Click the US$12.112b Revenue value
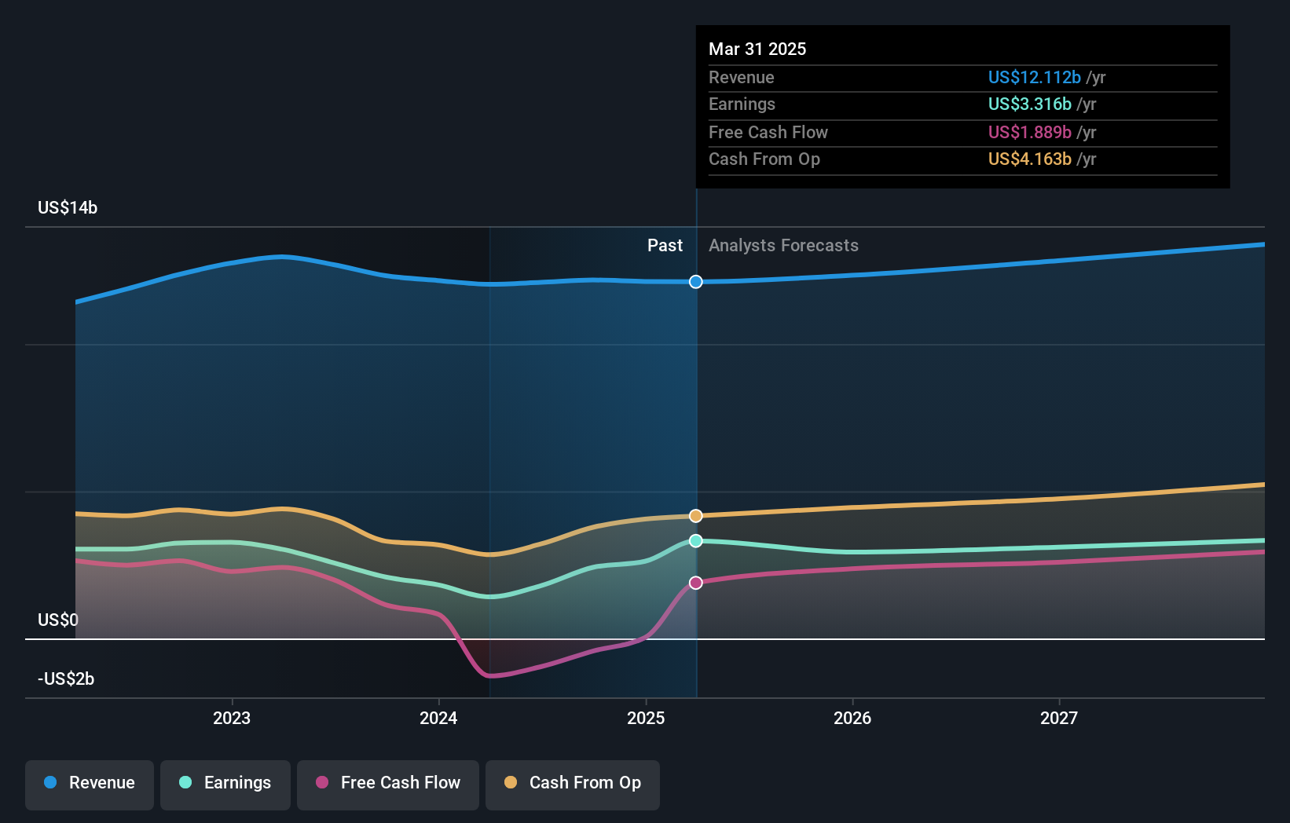1290x823 pixels. [x=1034, y=77]
